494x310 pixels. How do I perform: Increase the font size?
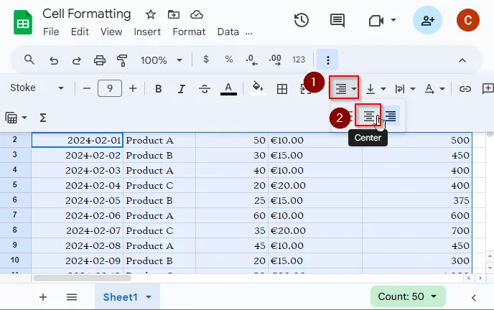(x=133, y=89)
